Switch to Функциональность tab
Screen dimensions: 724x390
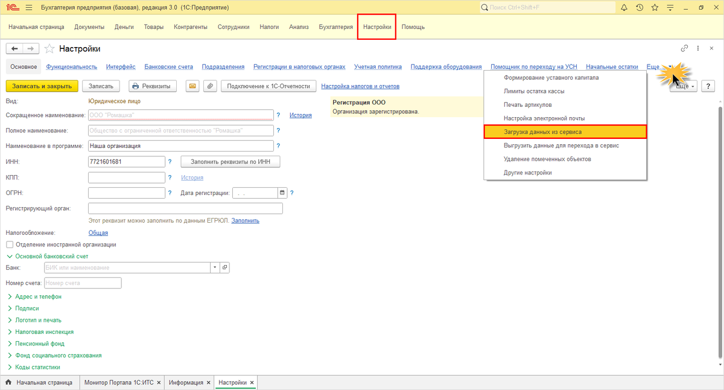[72, 67]
